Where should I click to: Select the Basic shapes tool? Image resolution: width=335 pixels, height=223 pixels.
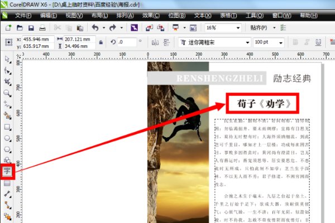click(x=8, y=160)
